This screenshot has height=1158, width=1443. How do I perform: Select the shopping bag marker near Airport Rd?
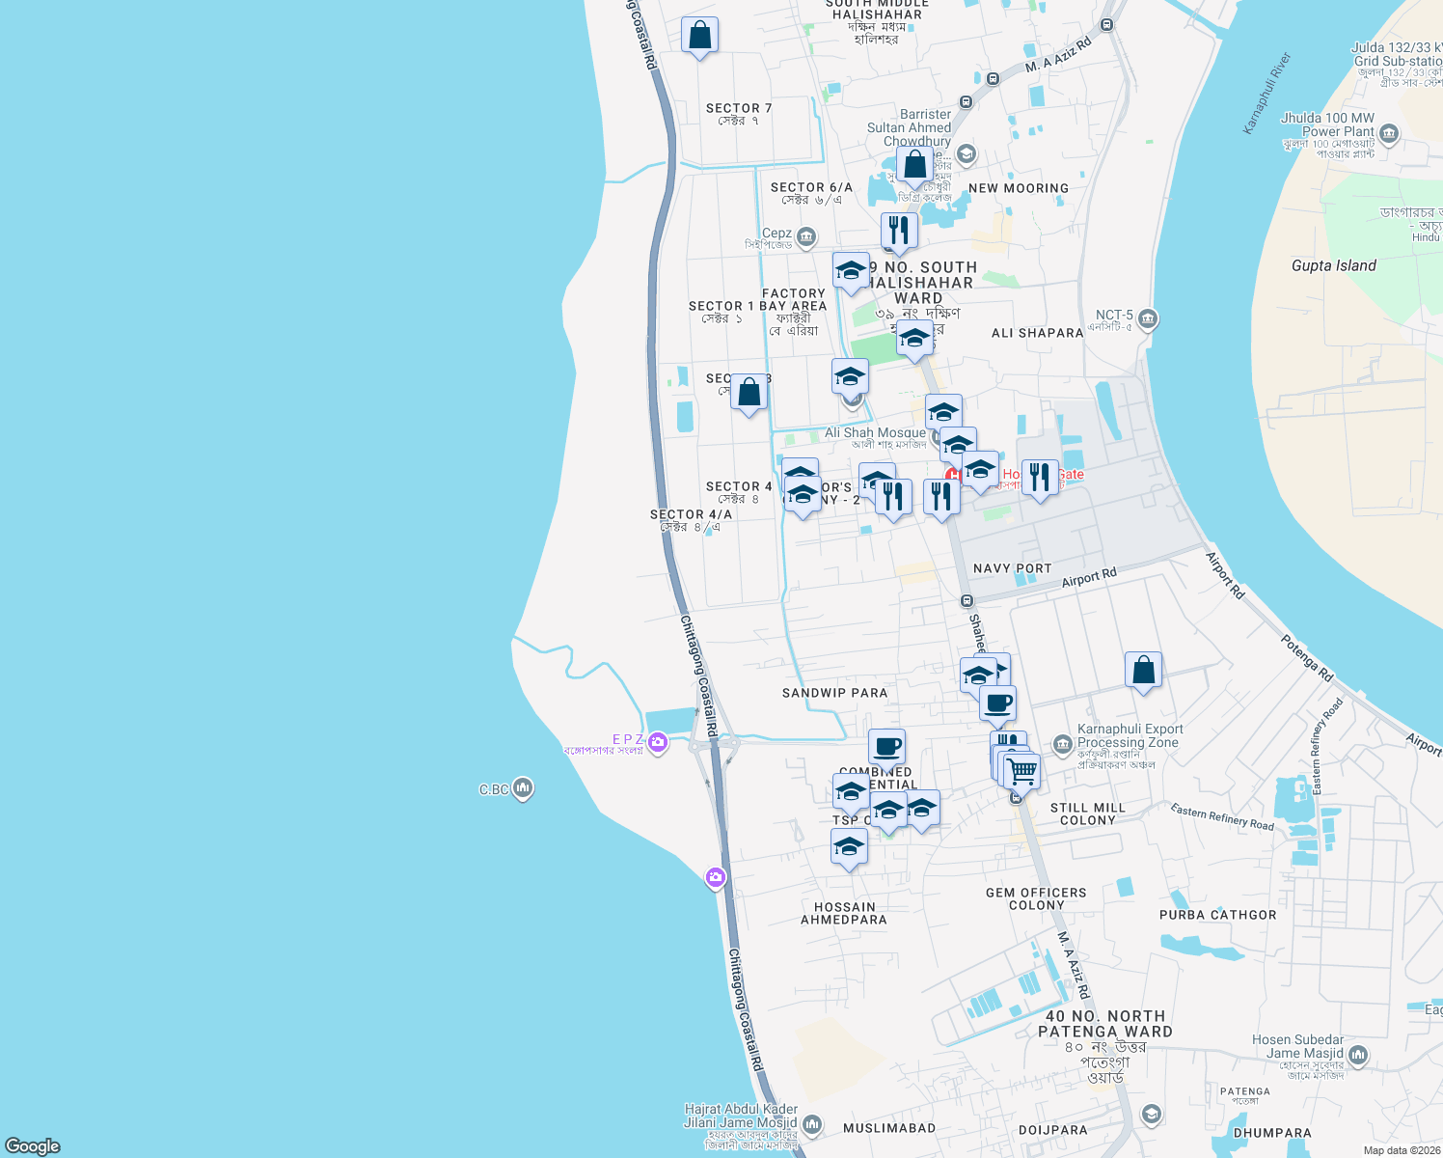1144,671
